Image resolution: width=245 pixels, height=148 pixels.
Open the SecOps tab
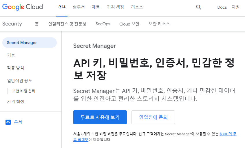tap(103, 24)
